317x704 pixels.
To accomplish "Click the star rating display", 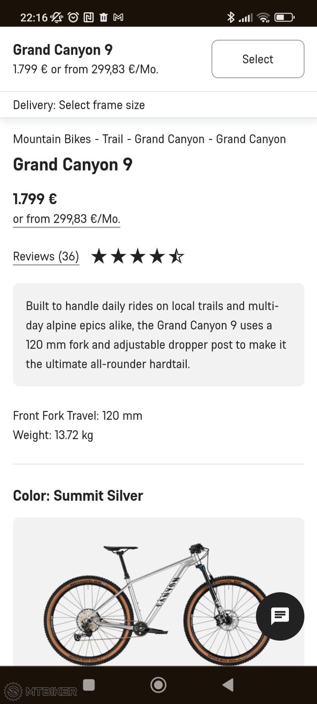I will (x=137, y=256).
